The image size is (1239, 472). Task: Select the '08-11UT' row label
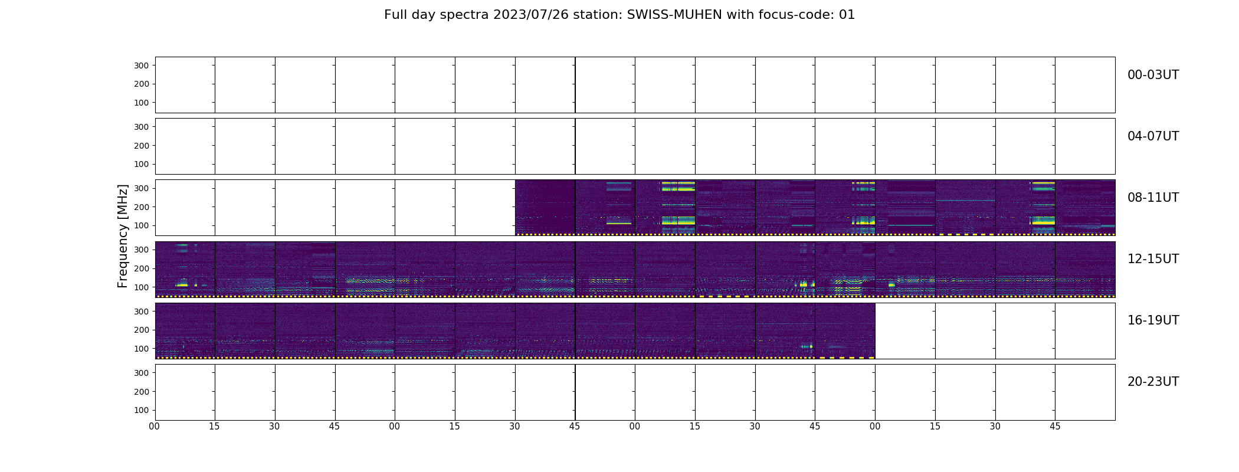1153,198
